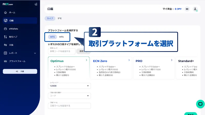The height and width of the screenshot is (115, 205).
Task: Collapse sidebar with hamburger menu icon
Action: [x=36, y=4]
